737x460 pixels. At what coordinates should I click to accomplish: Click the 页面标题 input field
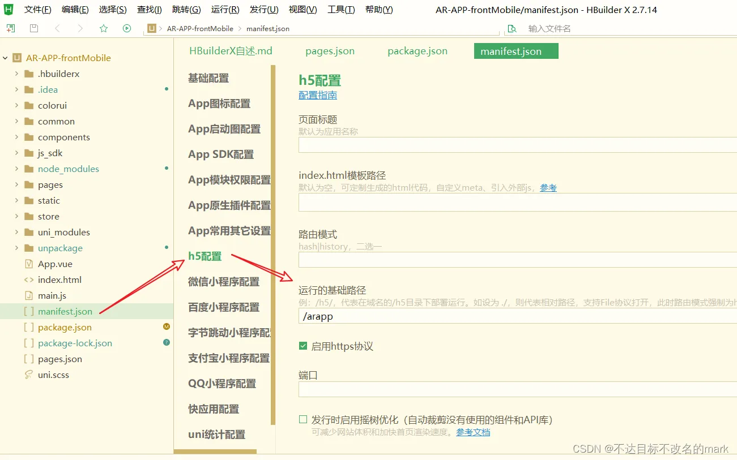517,145
